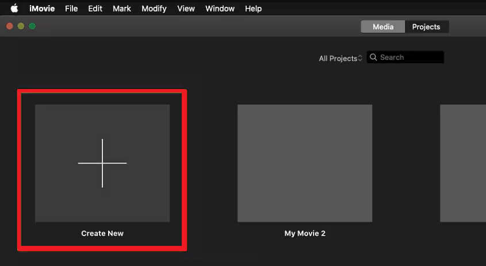
Task: Expand the All Projects filter dropdown
Action: [340, 58]
